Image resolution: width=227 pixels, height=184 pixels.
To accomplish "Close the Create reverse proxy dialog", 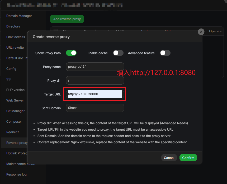I will 201,32.
